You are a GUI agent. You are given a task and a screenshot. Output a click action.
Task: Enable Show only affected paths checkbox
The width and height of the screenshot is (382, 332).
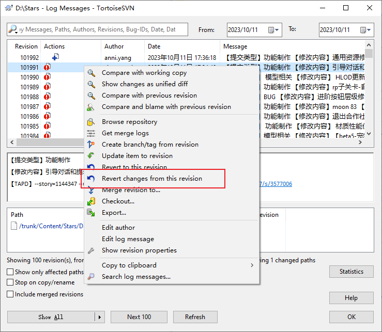[10, 272]
